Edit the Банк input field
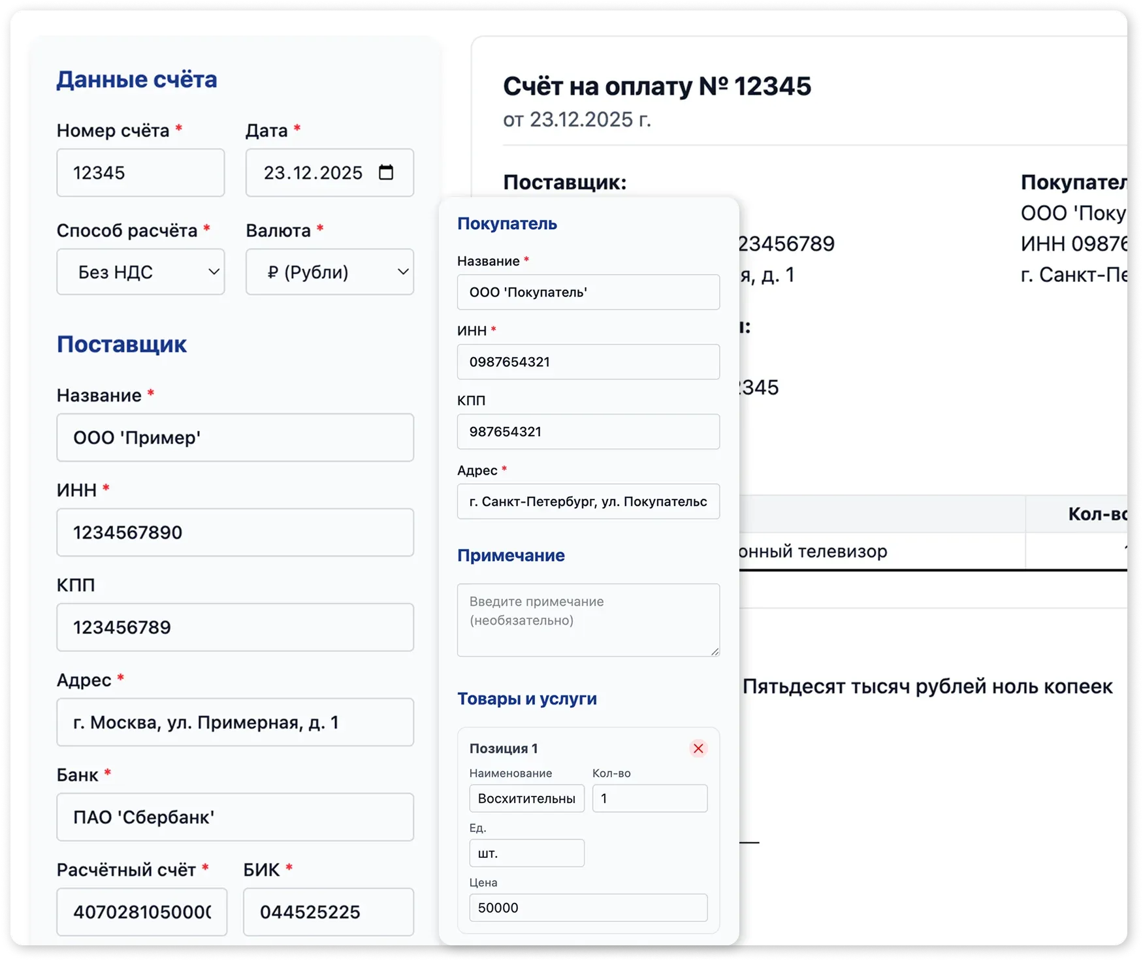The width and height of the screenshot is (1143, 961). [235, 817]
